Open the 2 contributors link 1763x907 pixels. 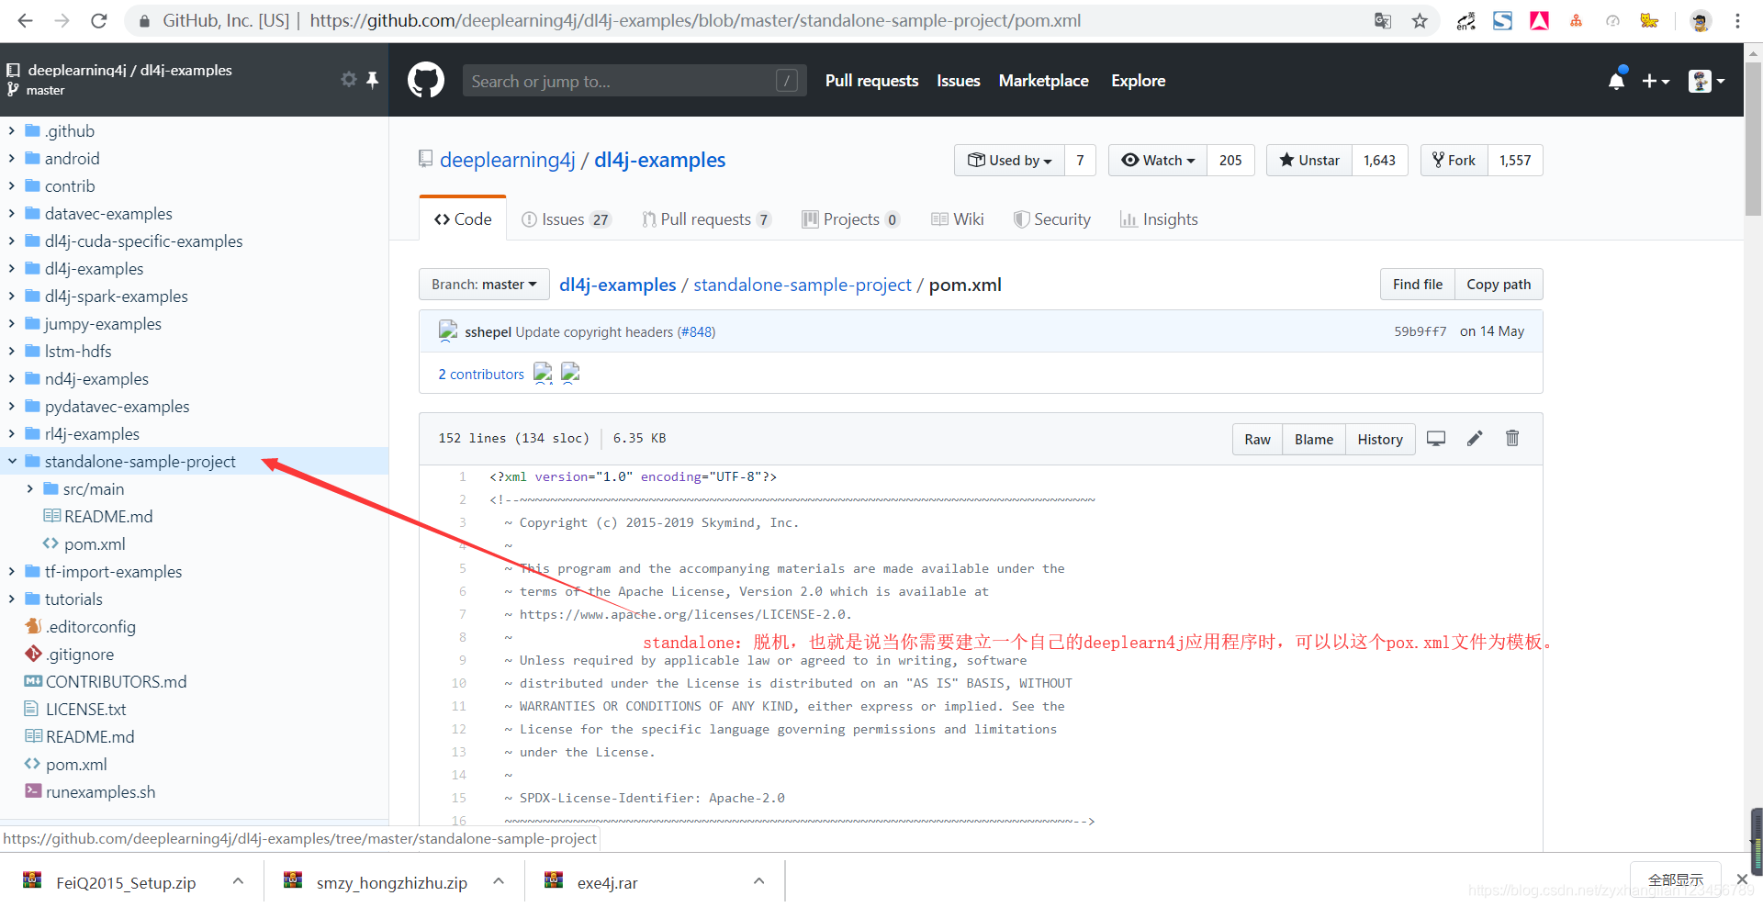pyautogui.click(x=481, y=374)
